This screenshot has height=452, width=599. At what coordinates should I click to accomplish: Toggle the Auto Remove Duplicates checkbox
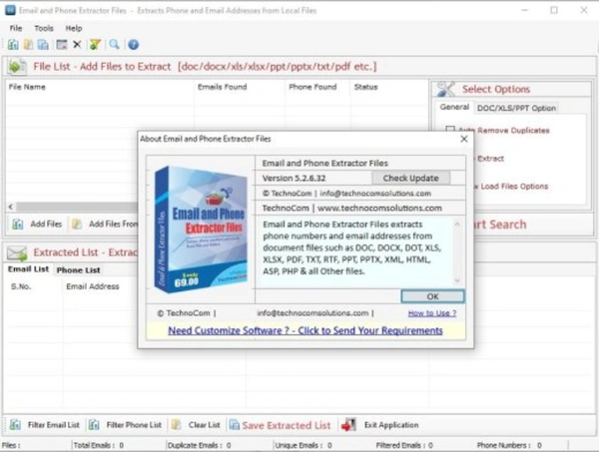point(450,130)
